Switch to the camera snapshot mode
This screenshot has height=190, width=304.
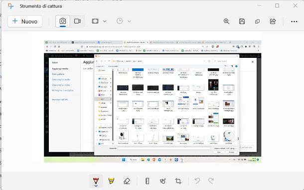(63, 21)
